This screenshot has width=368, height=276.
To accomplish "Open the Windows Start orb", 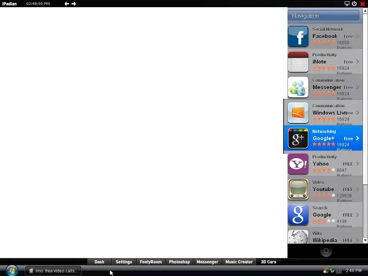I will pyautogui.click(x=12, y=271).
